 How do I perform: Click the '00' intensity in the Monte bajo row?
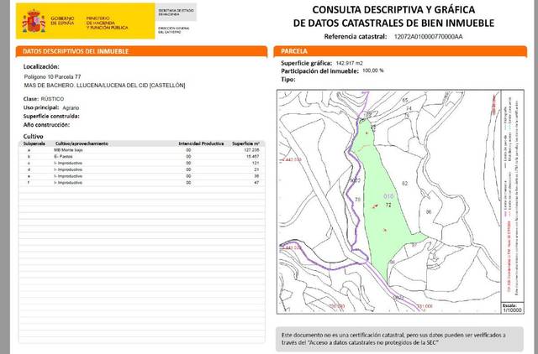[188, 150]
